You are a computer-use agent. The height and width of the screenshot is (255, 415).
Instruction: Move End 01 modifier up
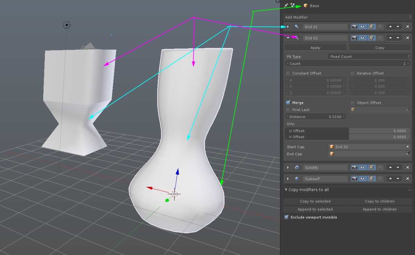pos(390,27)
